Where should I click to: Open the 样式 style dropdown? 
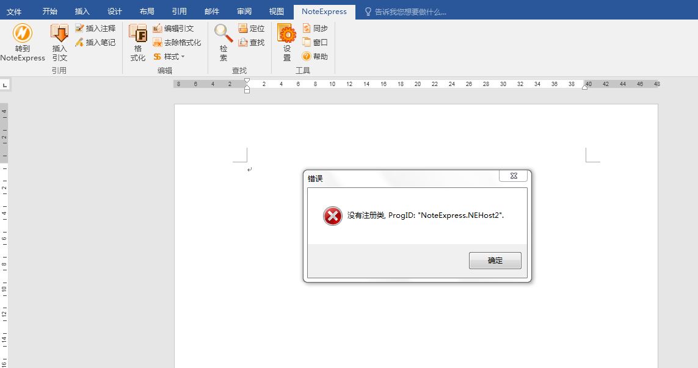click(169, 57)
